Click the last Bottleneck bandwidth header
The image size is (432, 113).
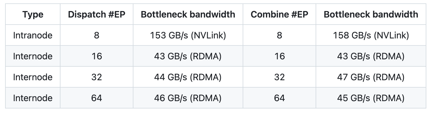(371, 14)
